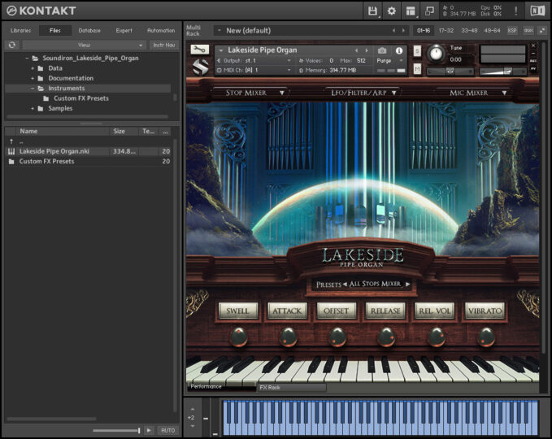Image resolution: width=552 pixels, height=439 pixels.
Task: Open the instrument info icon
Action: [399, 50]
